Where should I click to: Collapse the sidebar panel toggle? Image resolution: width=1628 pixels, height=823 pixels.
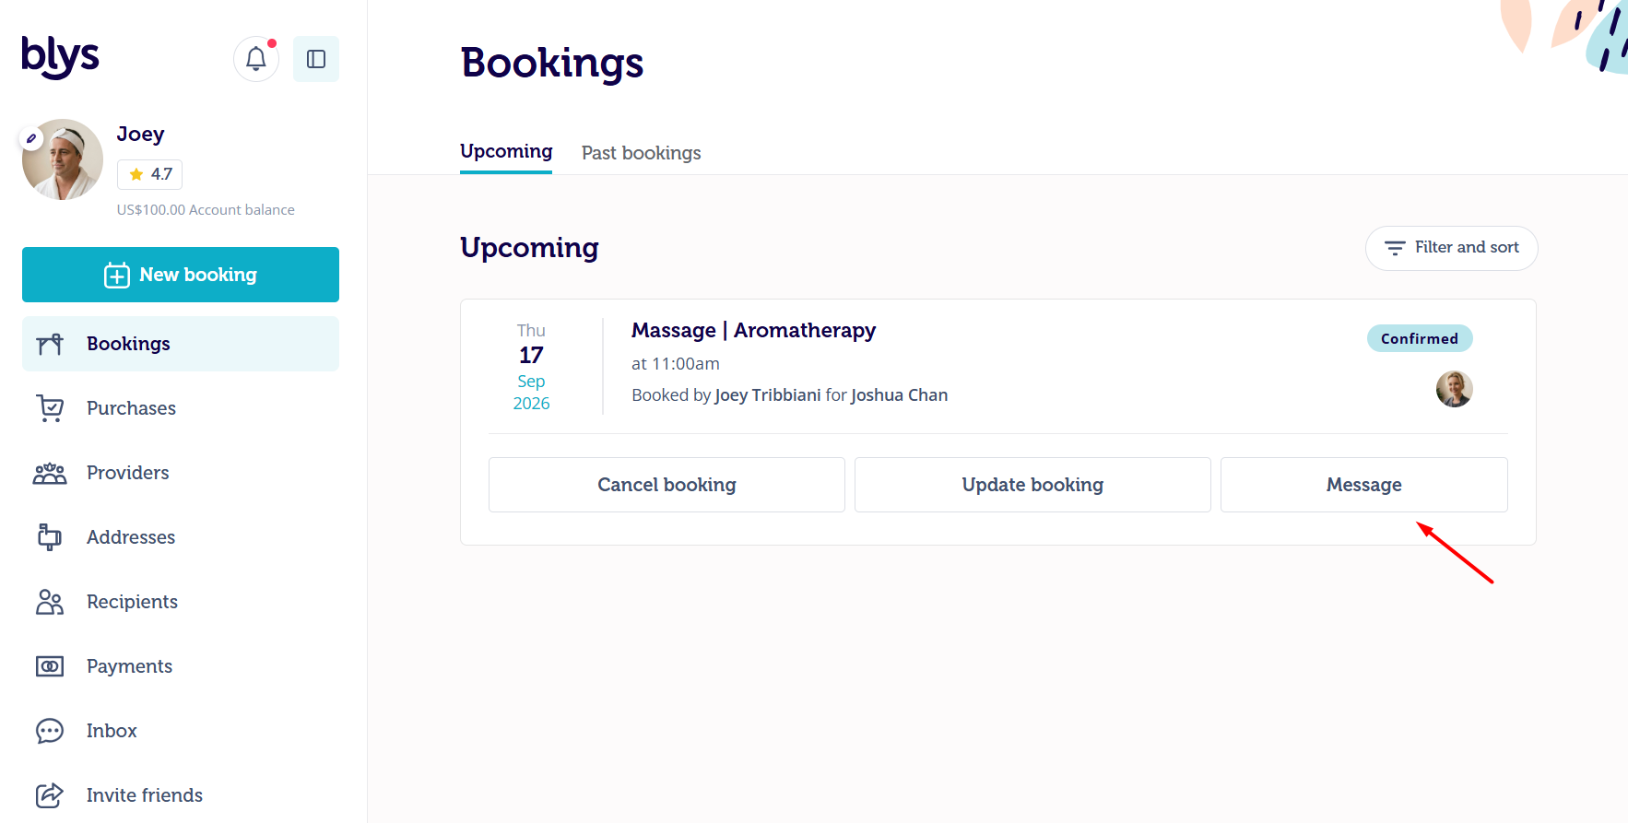[x=316, y=59]
